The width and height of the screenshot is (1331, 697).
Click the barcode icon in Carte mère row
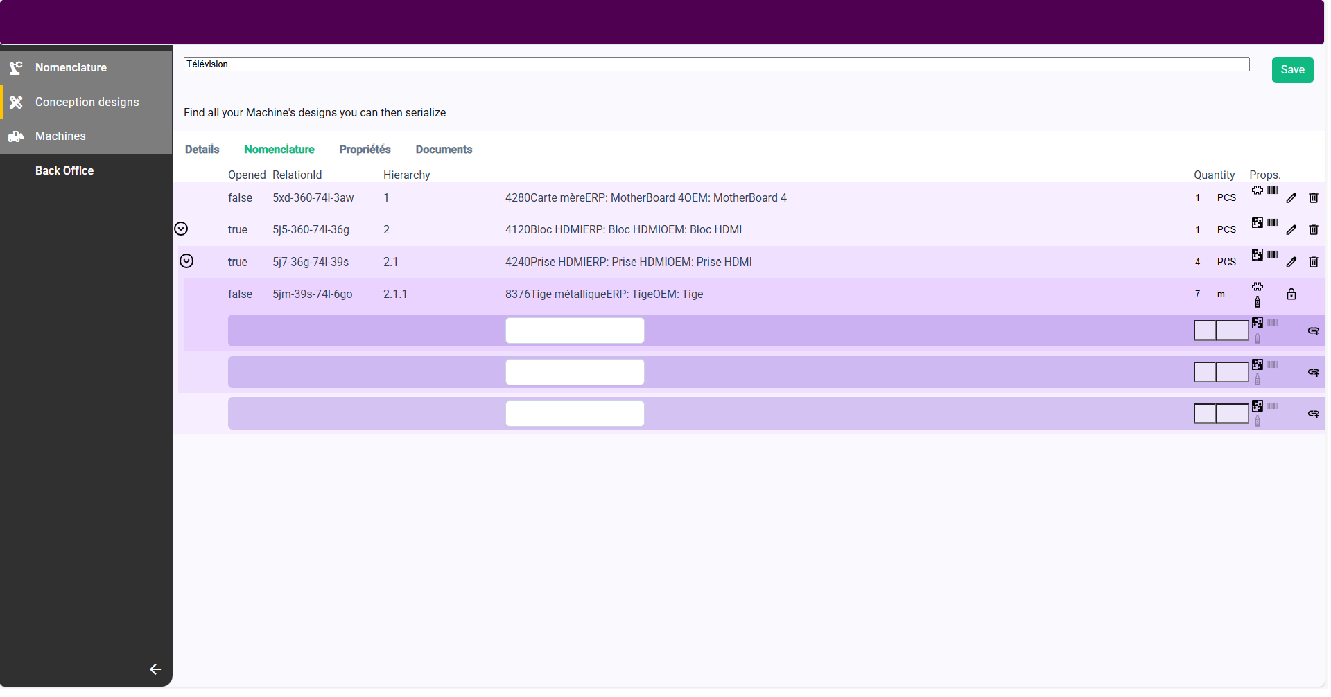click(1272, 191)
